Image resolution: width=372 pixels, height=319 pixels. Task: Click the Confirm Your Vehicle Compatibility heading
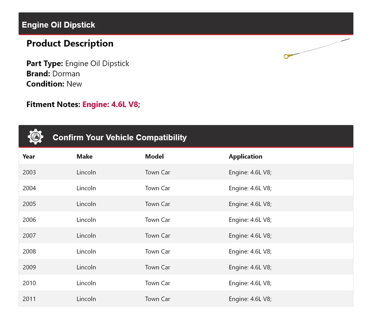(119, 137)
